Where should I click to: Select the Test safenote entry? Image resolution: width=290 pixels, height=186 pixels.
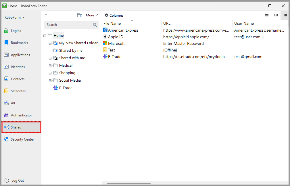tap(111, 50)
